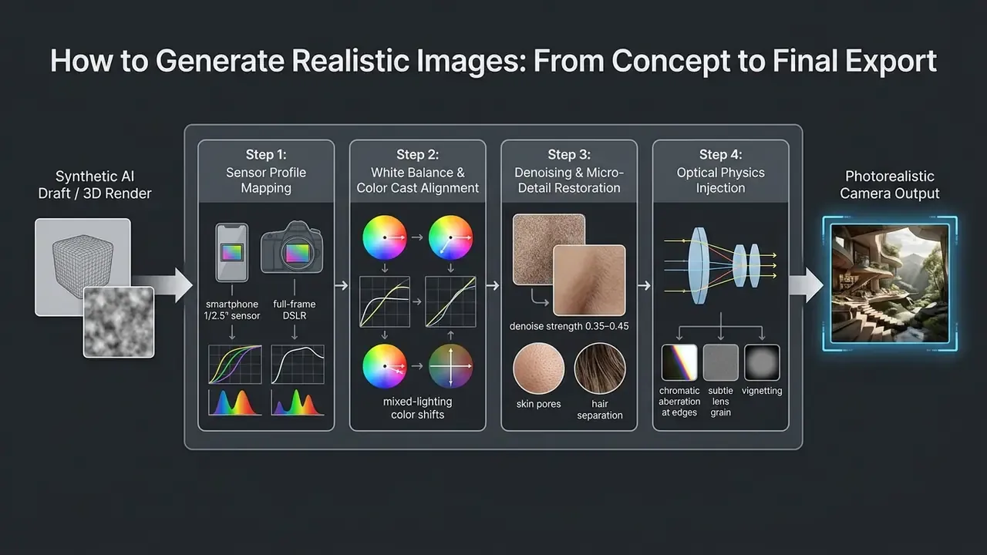Viewport: 987px width, 555px height.
Task: Click 'full-frame DSLR' text
Action: point(295,310)
